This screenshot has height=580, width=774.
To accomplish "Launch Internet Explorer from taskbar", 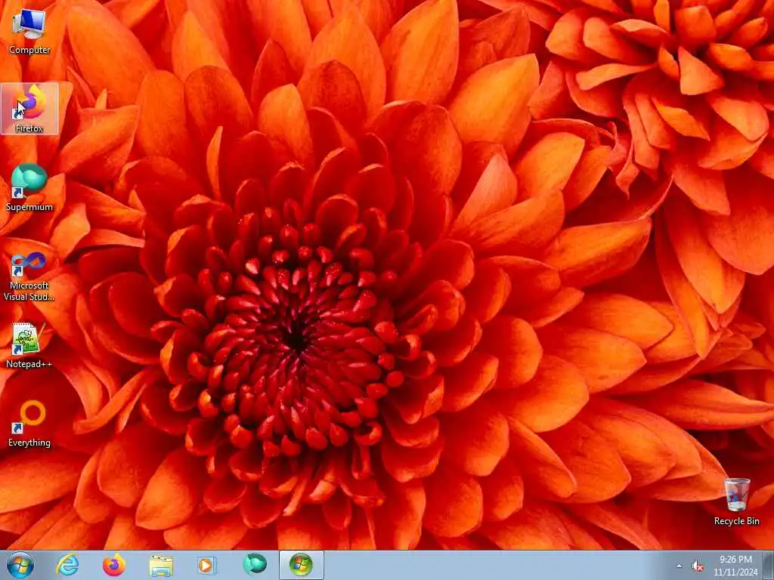I will pyautogui.click(x=67, y=565).
